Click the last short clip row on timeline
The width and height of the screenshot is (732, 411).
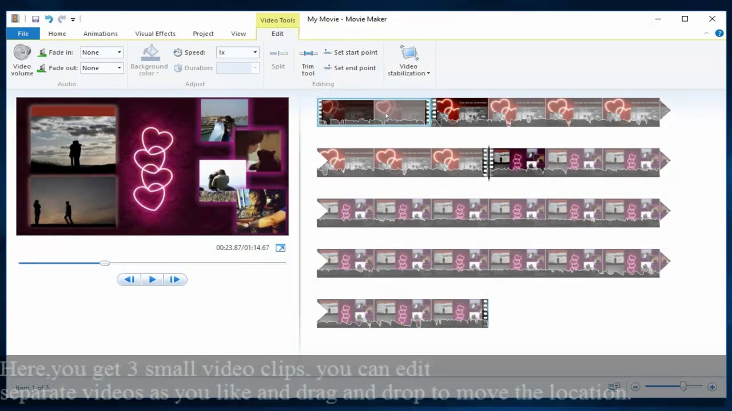[402, 313]
